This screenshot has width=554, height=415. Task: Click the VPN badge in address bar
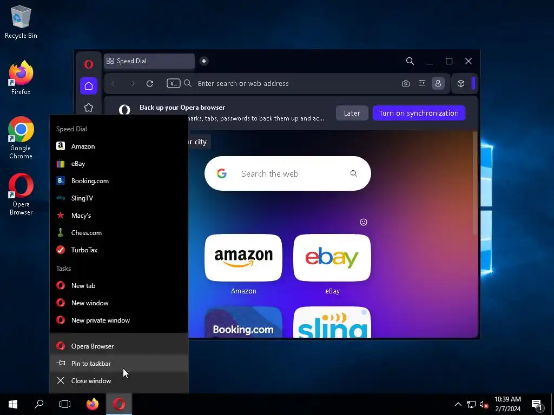pyautogui.click(x=173, y=83)
